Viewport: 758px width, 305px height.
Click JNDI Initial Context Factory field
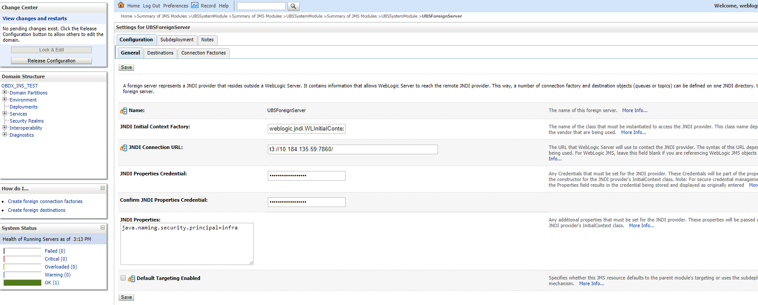pos(306,129)
